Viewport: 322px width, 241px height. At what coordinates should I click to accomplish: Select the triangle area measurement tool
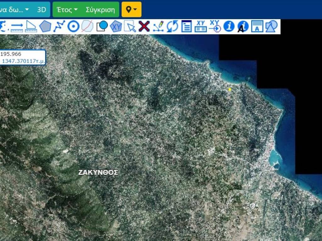pos(31,27)
